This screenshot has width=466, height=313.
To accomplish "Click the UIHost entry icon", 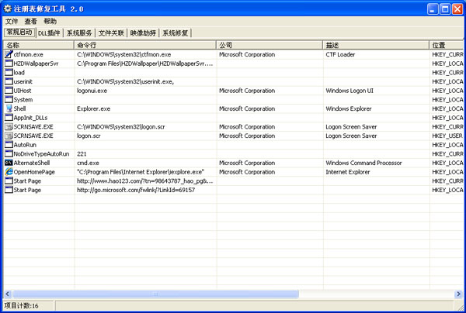I will [x=9, y=91].
